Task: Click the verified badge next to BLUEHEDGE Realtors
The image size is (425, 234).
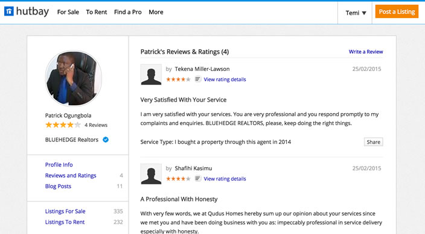Action: pos(106,140)
